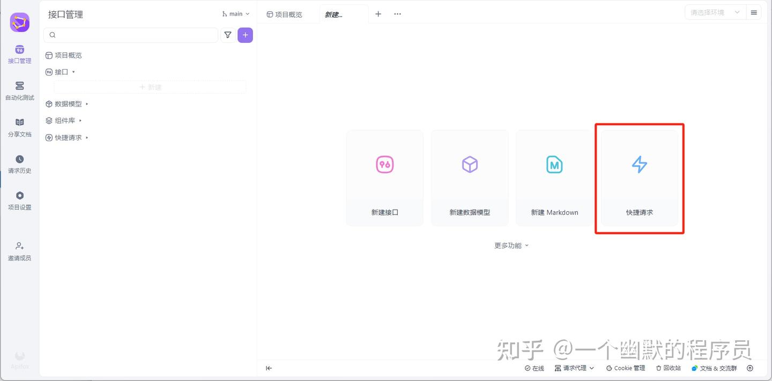Open 项目设置 in the sidebar
The image size is (772, 381).
pos(19,201)
